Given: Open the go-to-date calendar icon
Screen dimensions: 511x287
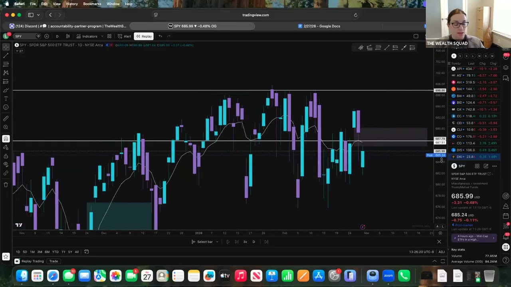Looking at the screenshot, I should [86, 252].
